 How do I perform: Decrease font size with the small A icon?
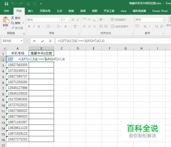[x=78, y=20]
